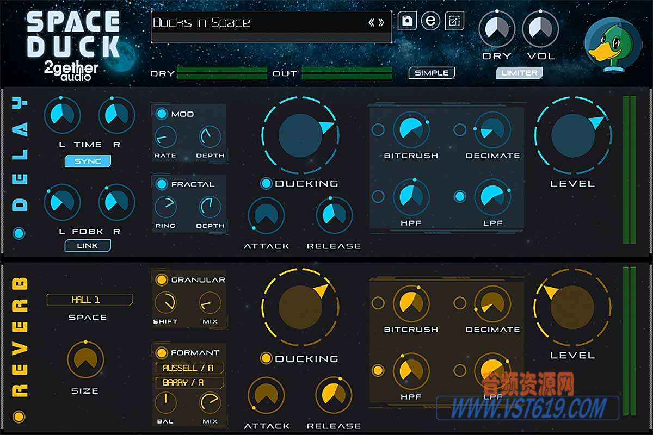The height and width of the screenshot is (435, 653).
Task: Toggle FRACTAL on the delay section
Action: [x=161, y=184]
